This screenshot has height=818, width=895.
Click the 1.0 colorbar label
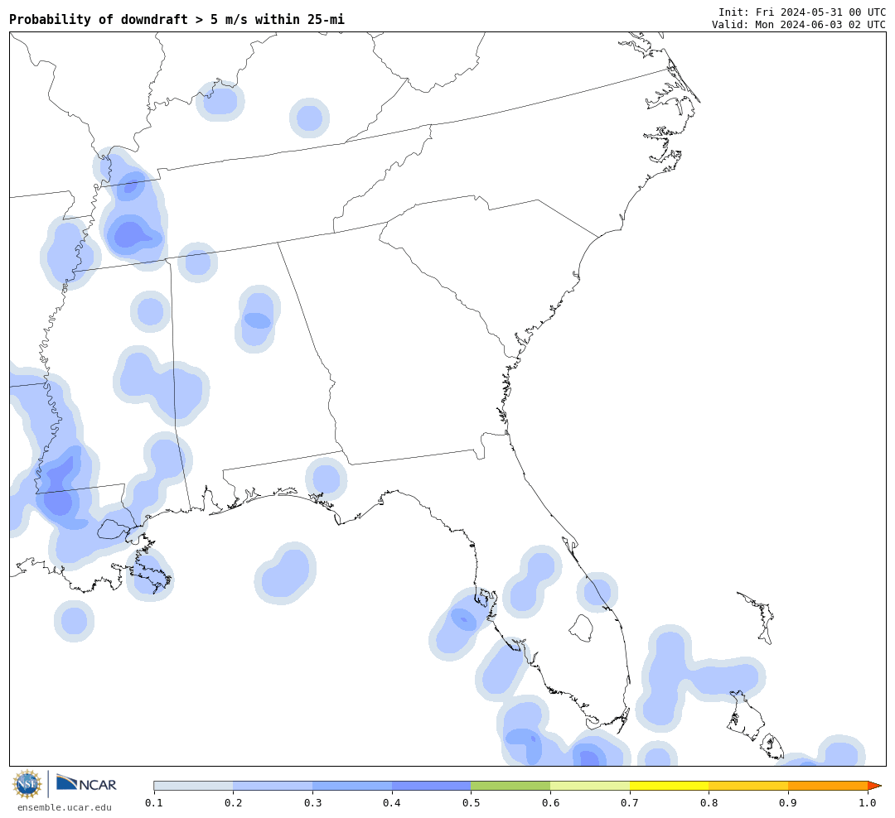pos(868,803)
